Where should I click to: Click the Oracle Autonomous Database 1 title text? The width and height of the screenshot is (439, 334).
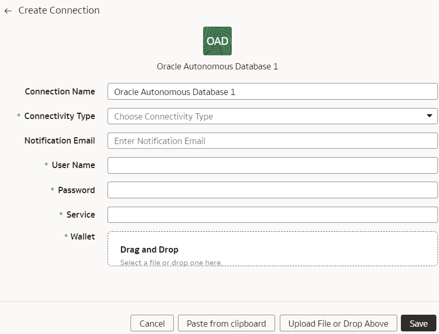pyautogui.click(x=217, y=66)
